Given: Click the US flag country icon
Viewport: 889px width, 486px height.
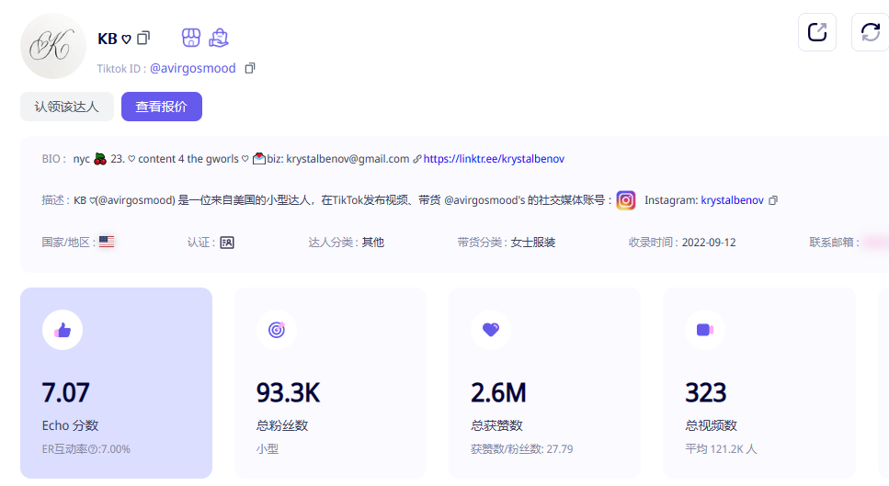Looking at the screenshot, I should 107,243.
